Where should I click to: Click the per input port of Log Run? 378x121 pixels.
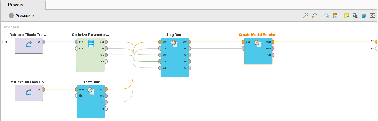click(160, 55)
